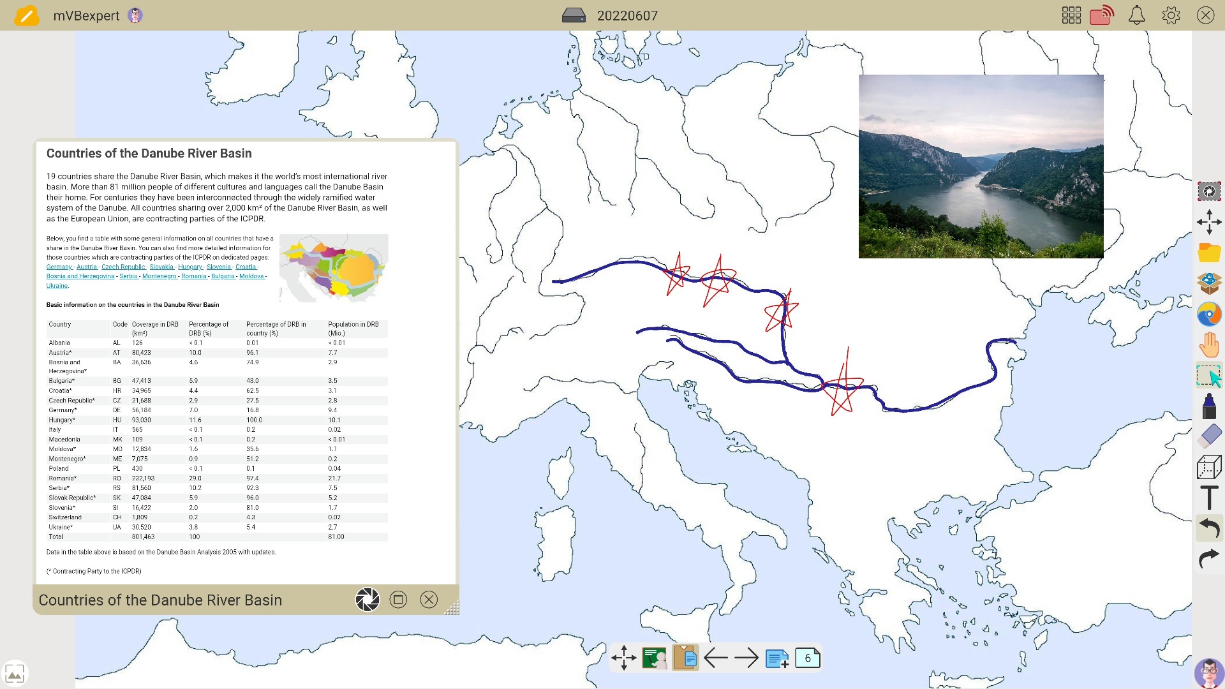
Task: Open the Slovakia link
Action: (161, 267)
